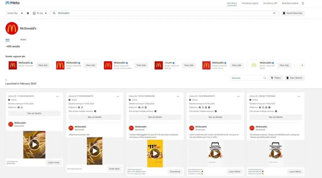This screenshot has width=322, height=178.
Task: Play the 'What true love looks like' video
Action: tap(94, 151)
